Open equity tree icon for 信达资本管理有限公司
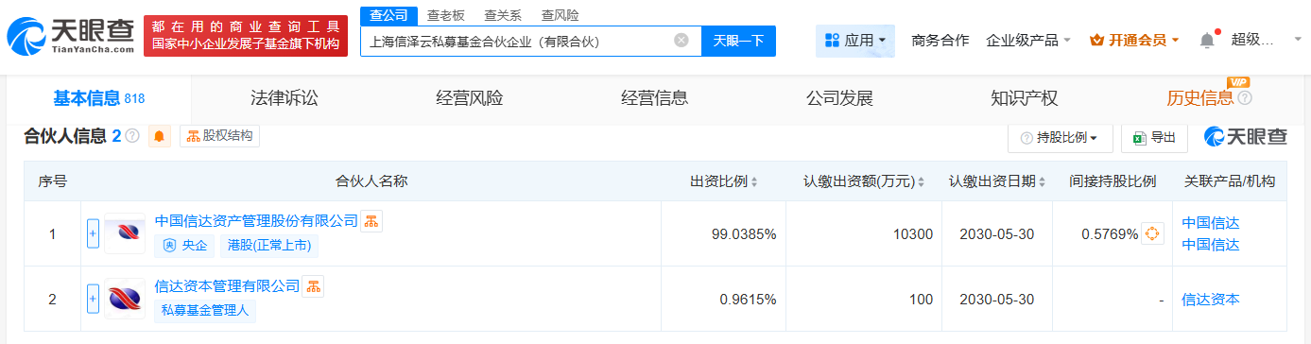 tap(313, 286)
